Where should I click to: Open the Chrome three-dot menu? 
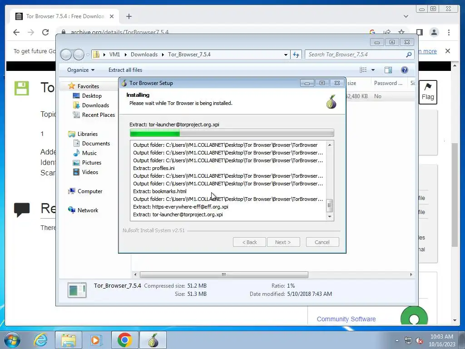449,32
